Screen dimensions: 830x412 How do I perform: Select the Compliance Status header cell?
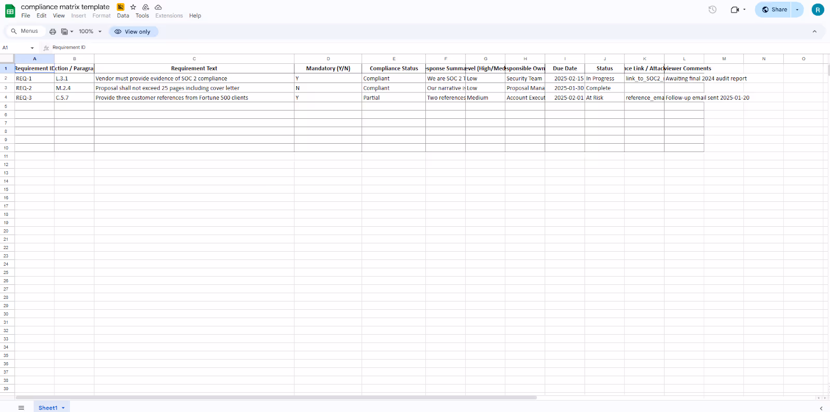coord(394,68)
